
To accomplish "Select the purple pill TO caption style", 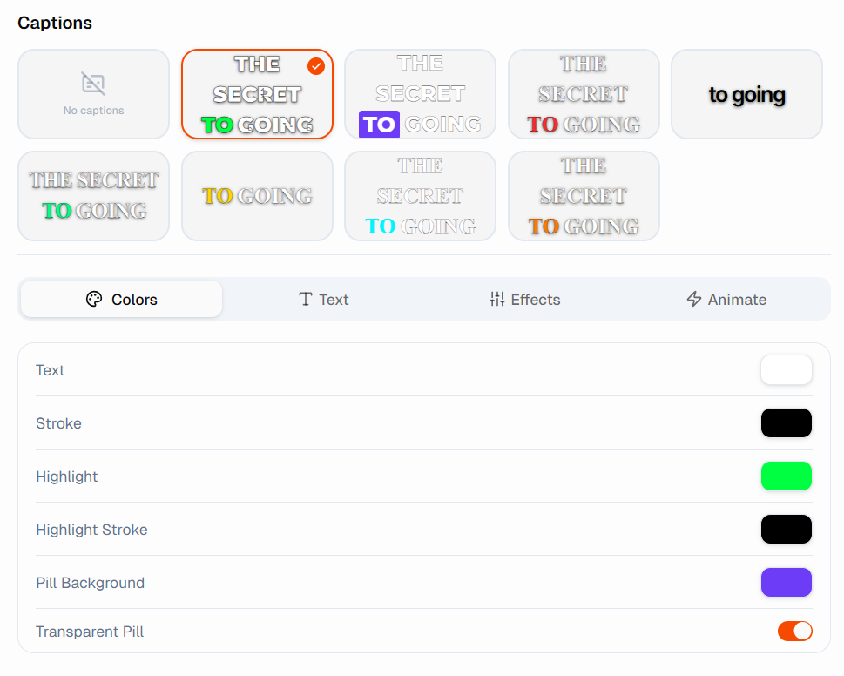I will pyautogui.click(x=420, y=94).
